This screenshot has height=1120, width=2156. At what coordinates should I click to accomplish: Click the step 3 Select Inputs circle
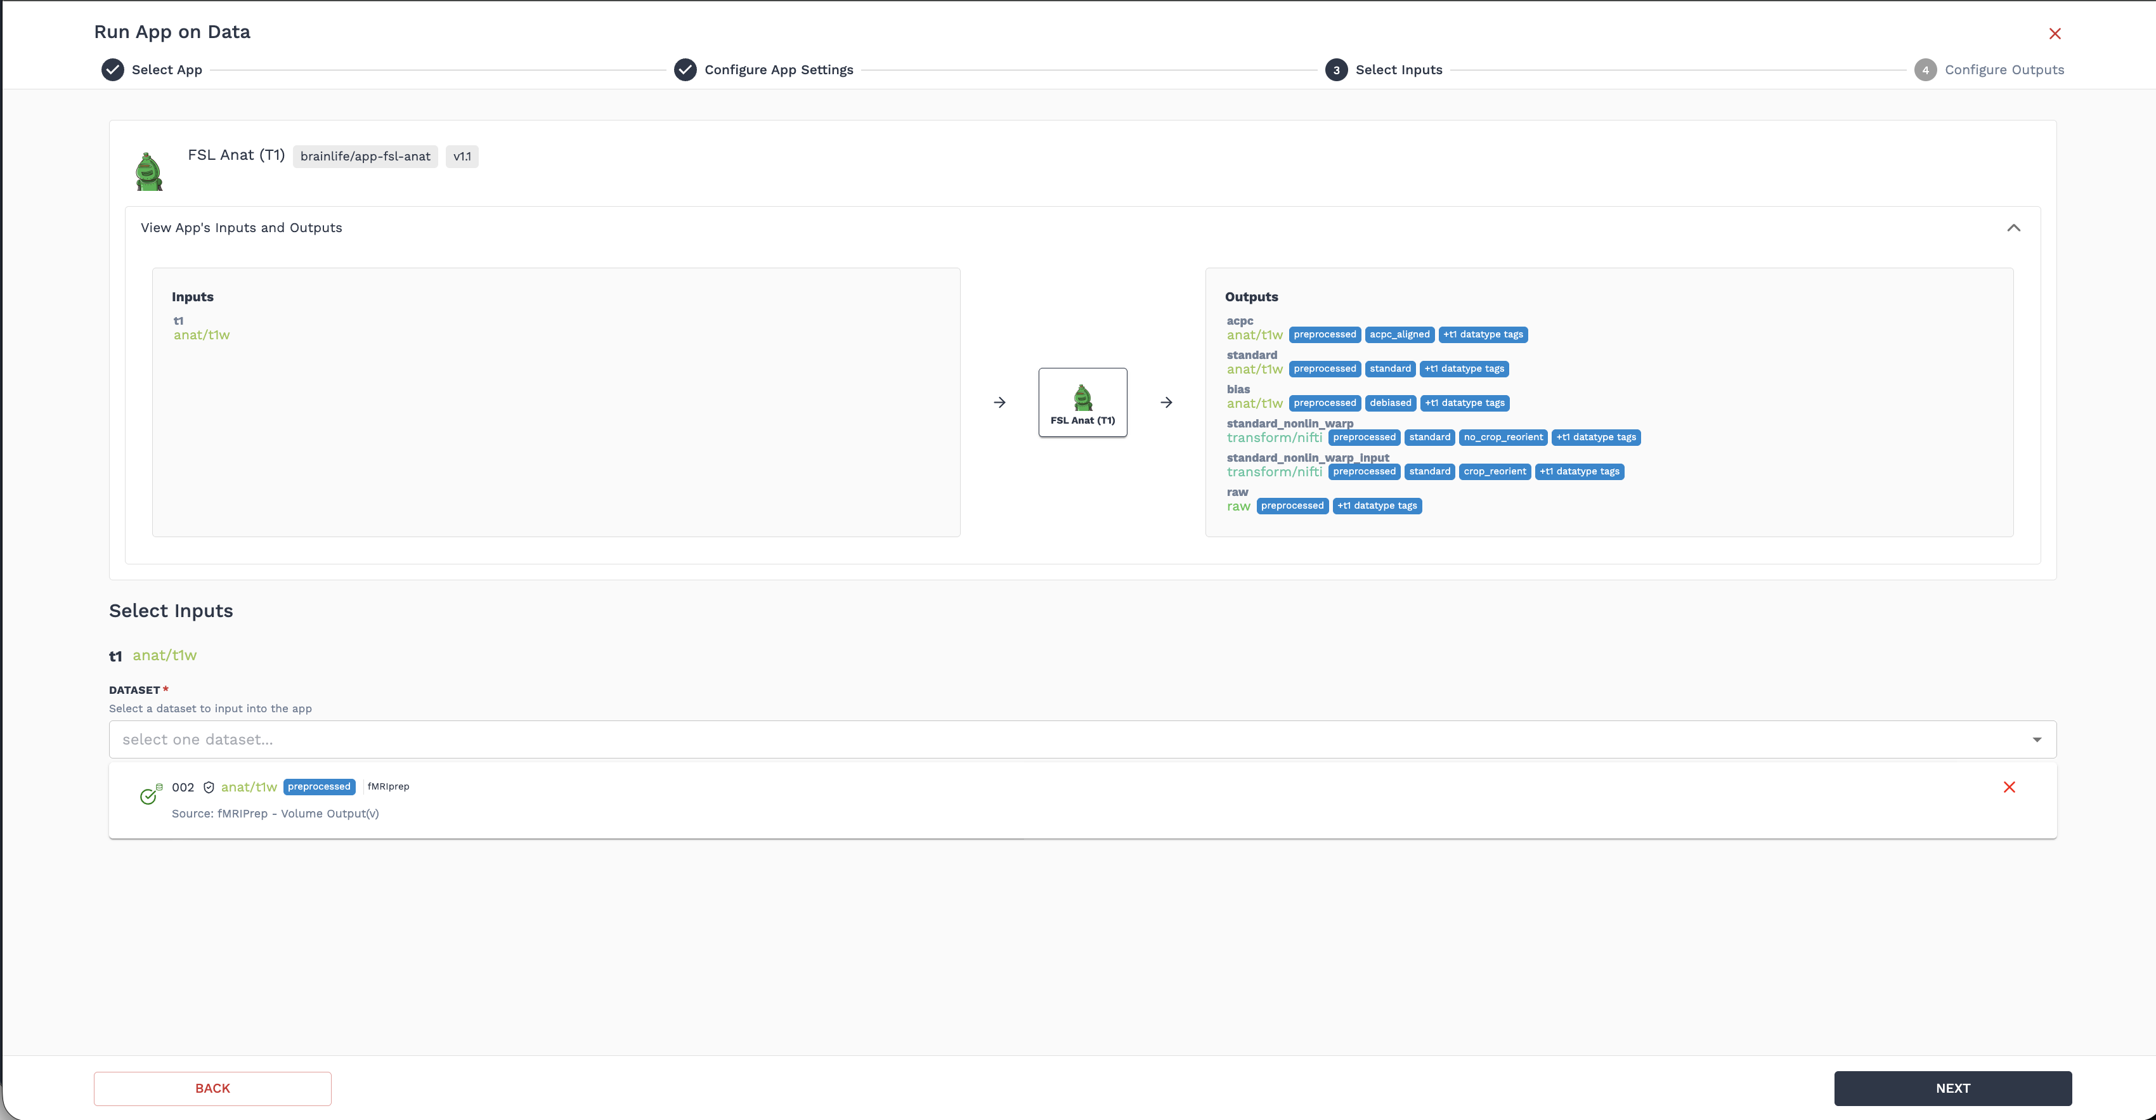(1337, 70)
